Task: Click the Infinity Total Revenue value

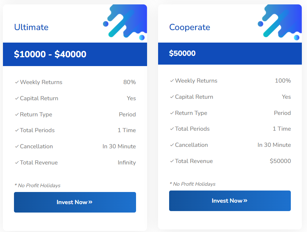Action: tap(127, 162)
